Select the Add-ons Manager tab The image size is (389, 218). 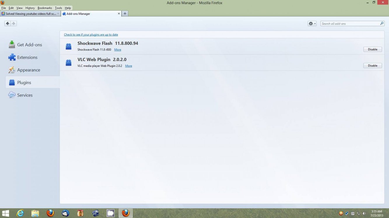click(91, 14)
